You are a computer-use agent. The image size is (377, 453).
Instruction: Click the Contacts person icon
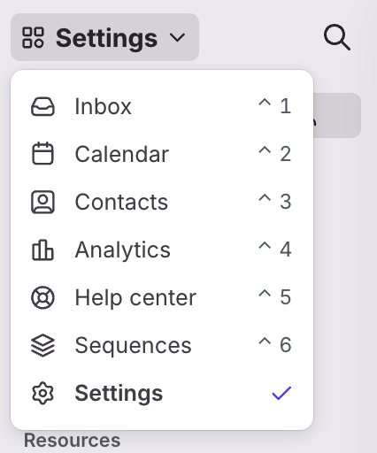pos(42,202)
